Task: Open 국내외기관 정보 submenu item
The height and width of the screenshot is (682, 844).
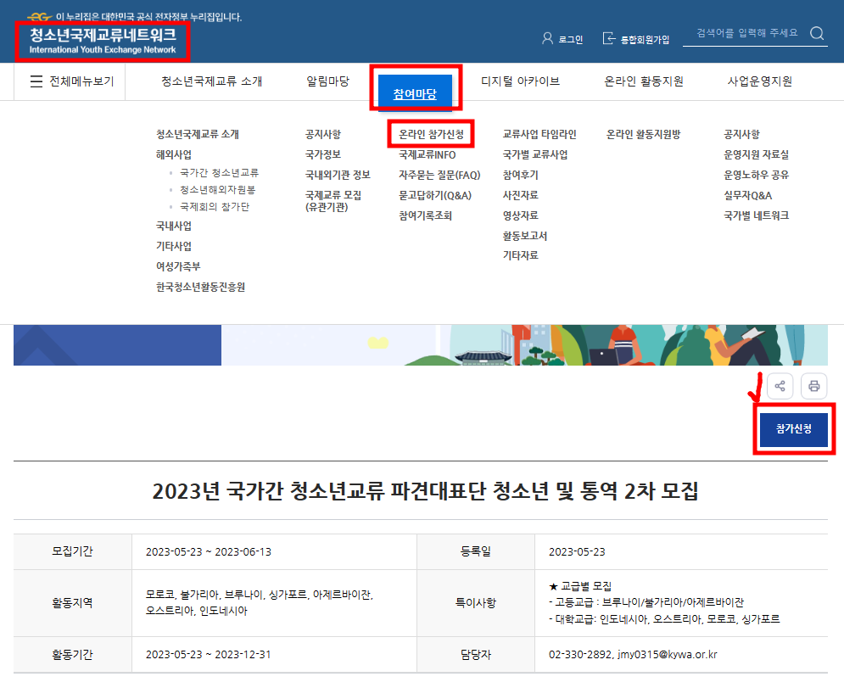Action: (338, 175)
